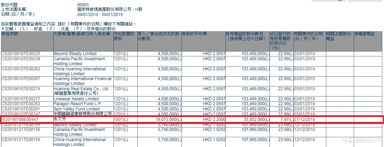Select form serial number CS20190107E00283
This screenshot has height=147, width=384.
click(x=21, y=103)
